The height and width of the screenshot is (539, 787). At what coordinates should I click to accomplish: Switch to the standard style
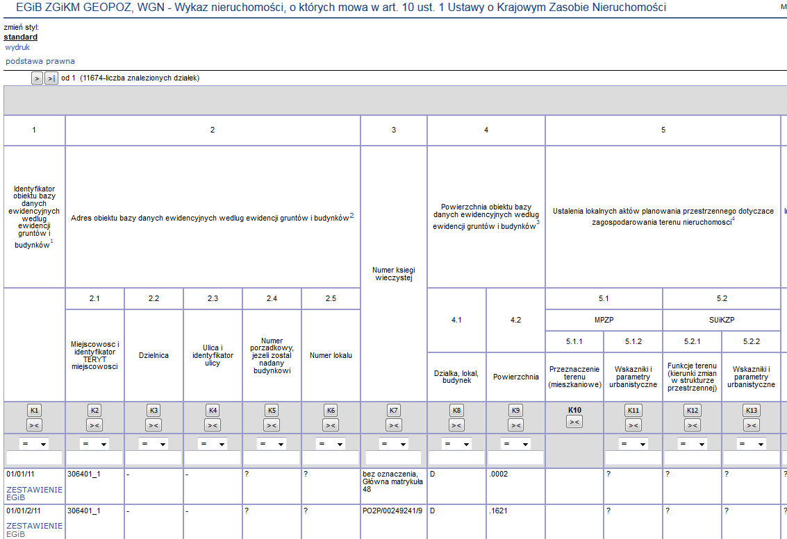pyautogui.click(x=21, y=37)
